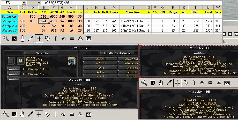Select the arrow pointer tool below the spreadsheet
The height and width of the screenshot is (120, 238).
[x=48, y=39]
